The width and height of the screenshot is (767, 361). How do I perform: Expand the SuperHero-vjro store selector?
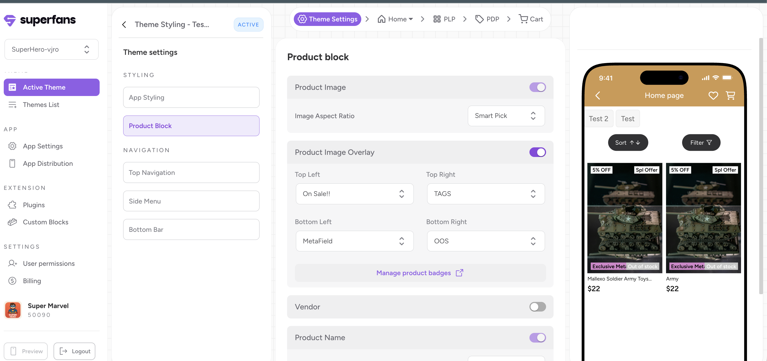(x=51, y=49)
